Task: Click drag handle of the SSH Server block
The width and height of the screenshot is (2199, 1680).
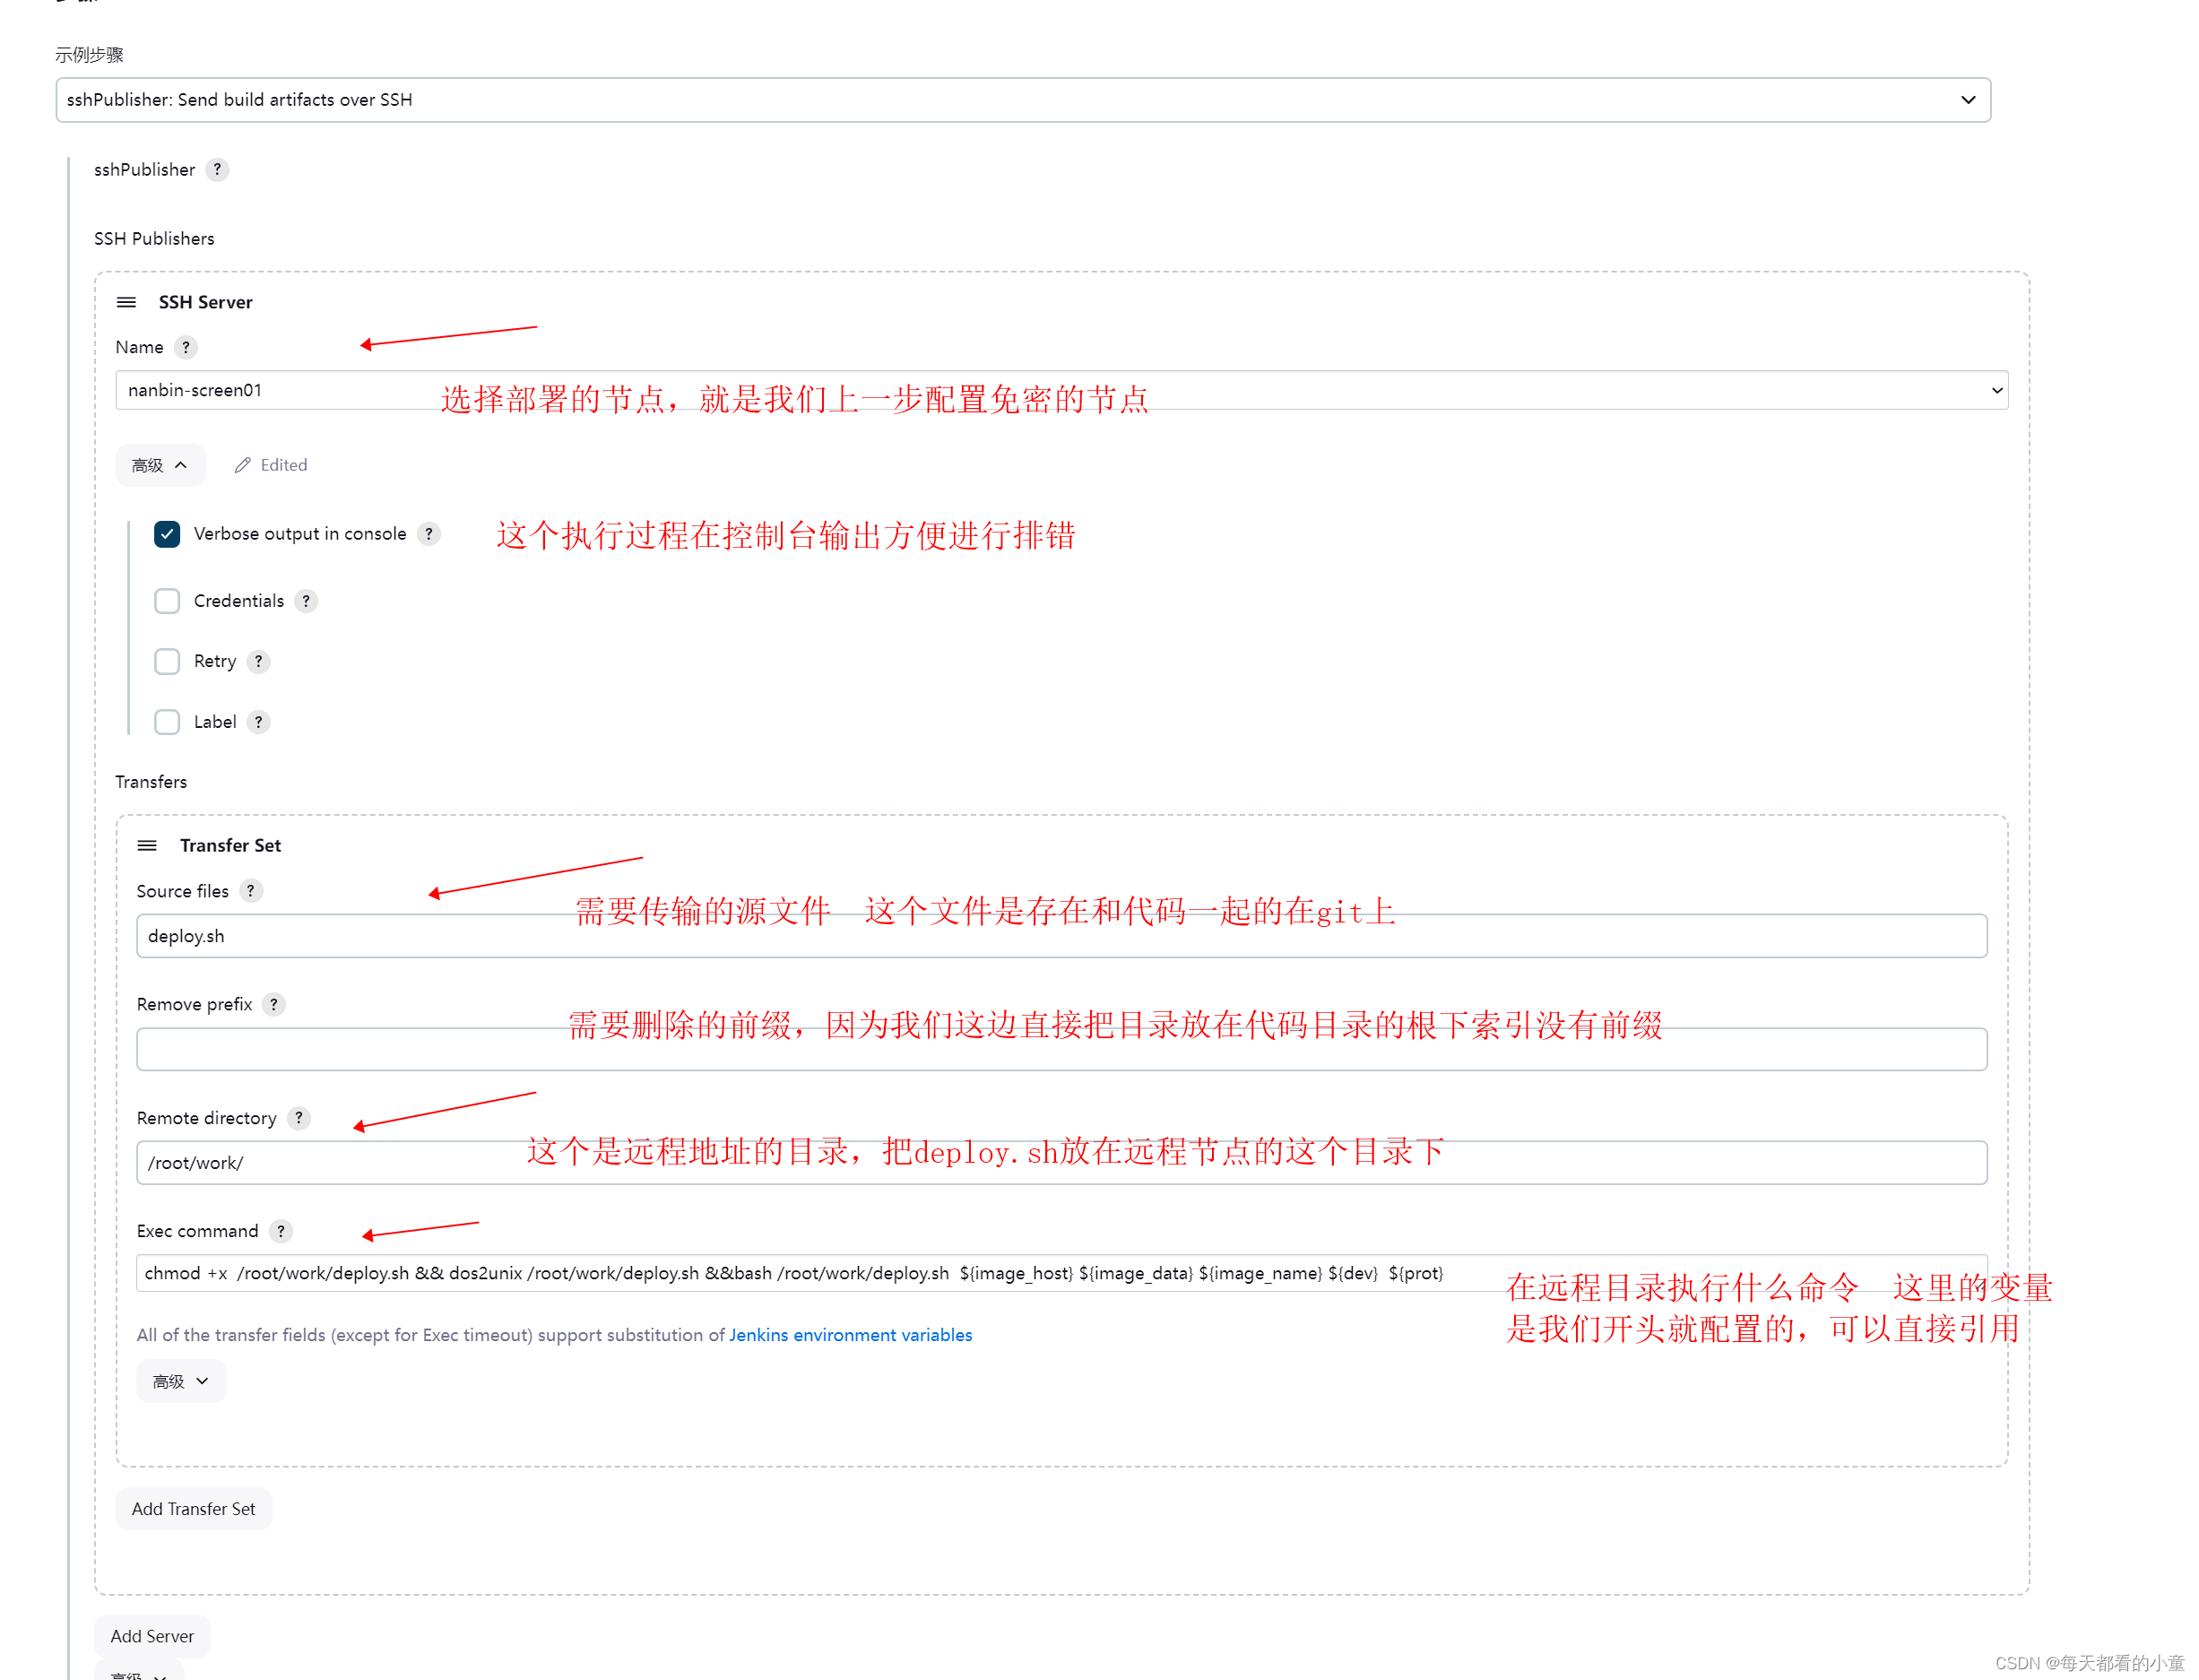Action: tap(126, 301)
